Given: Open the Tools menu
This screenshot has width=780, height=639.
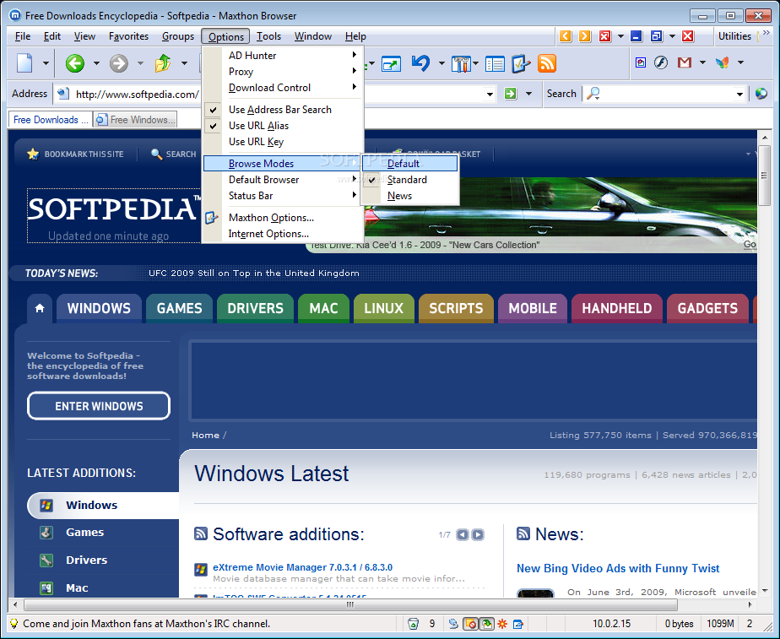Looking at the screenshot, I should point(268,36).
